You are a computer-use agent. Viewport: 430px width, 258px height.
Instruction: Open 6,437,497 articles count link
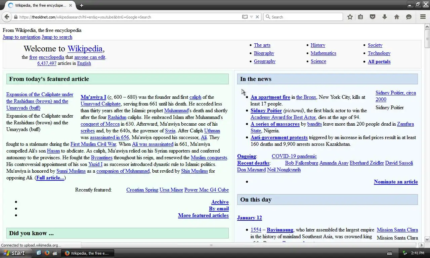point(47,63)
